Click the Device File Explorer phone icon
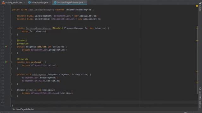 tap(200, 89)
